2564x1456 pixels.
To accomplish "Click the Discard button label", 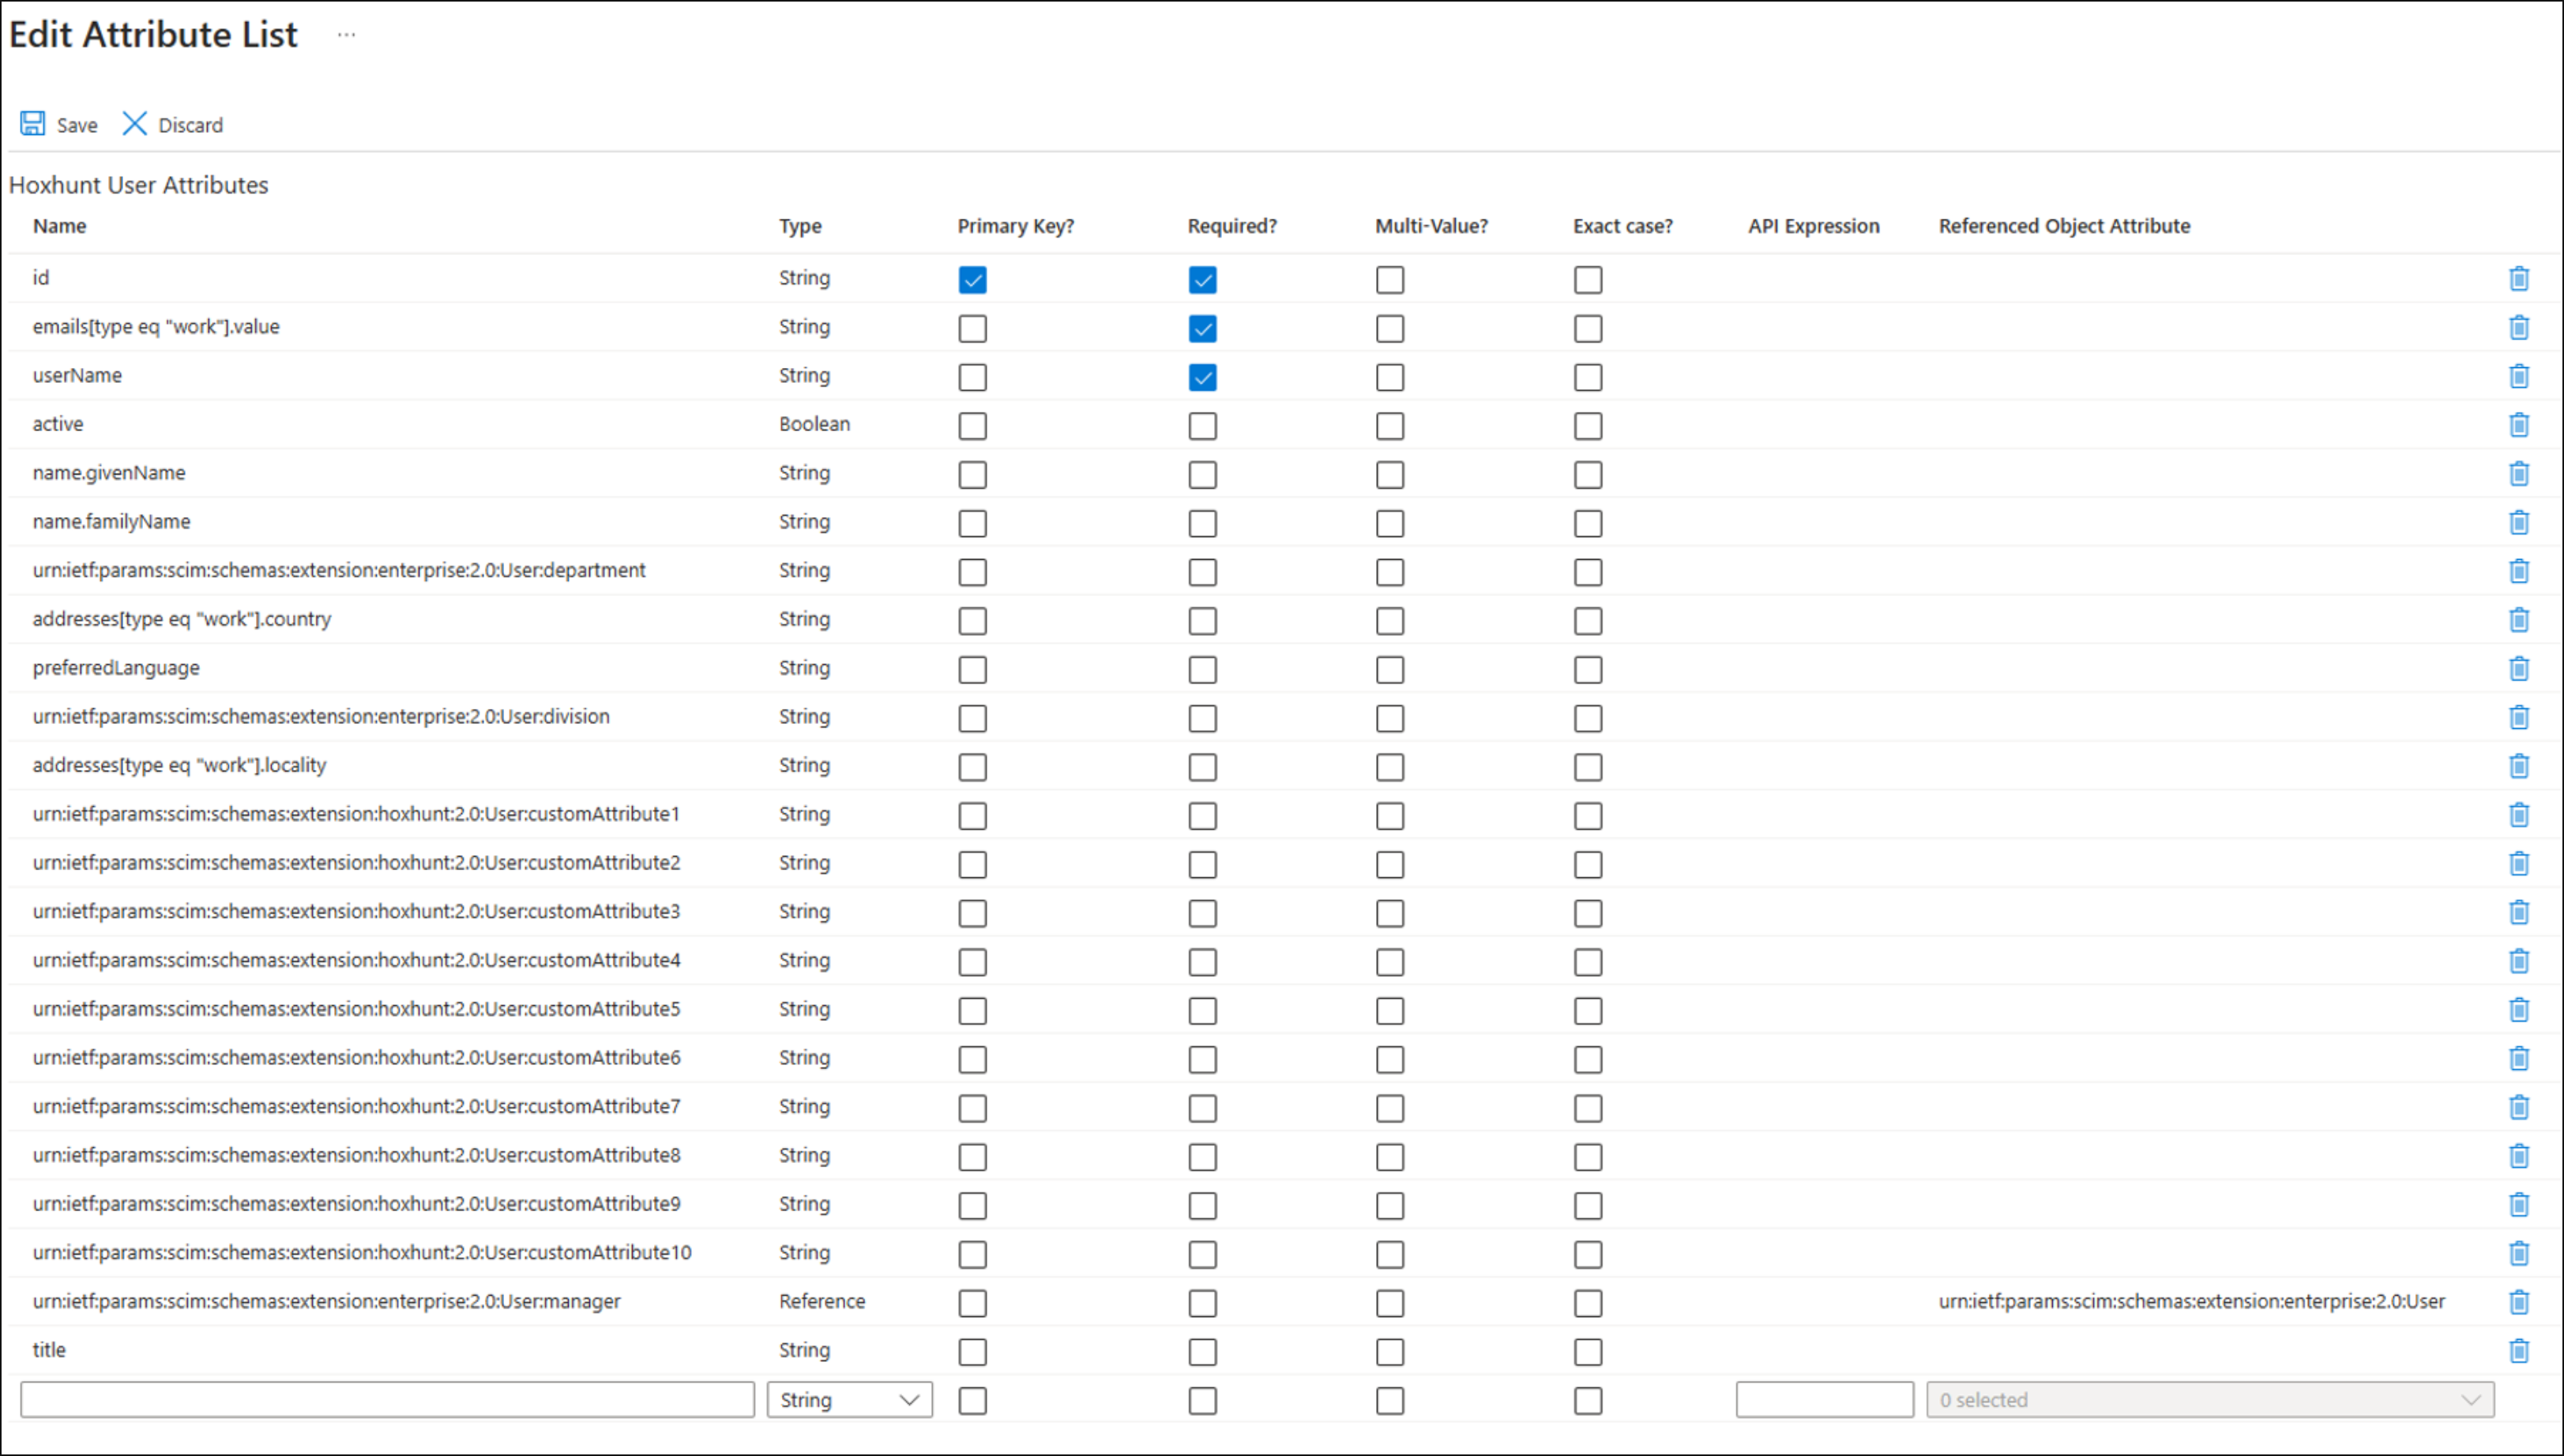I will pyautogui.click(x=190, y=125).
